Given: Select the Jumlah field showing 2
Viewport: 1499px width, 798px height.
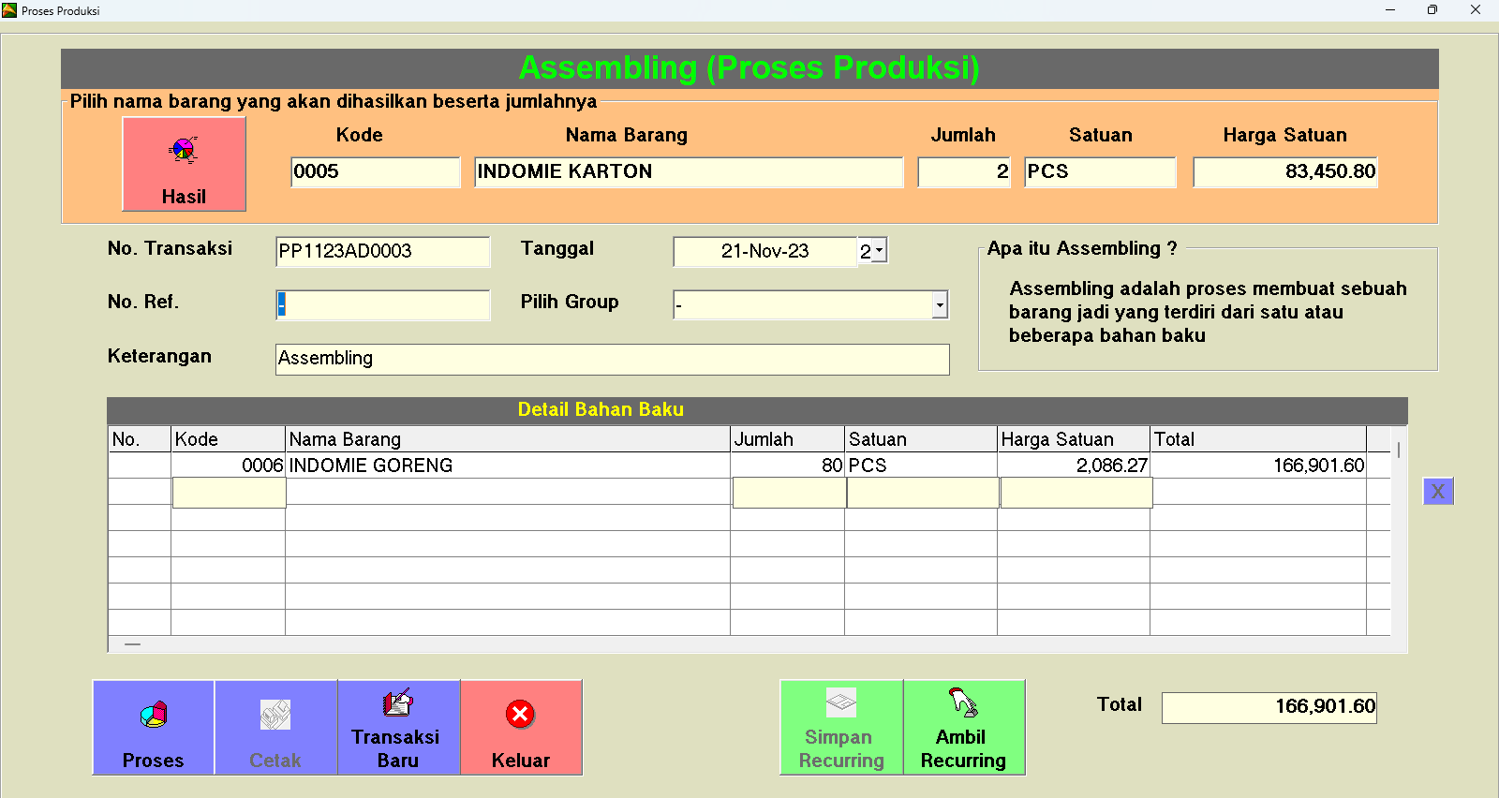Looking at the screenshot, I should click(963, 172).
